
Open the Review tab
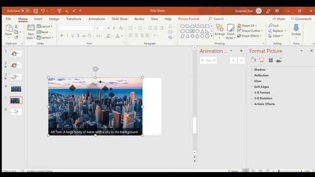[x=139, y=19]
